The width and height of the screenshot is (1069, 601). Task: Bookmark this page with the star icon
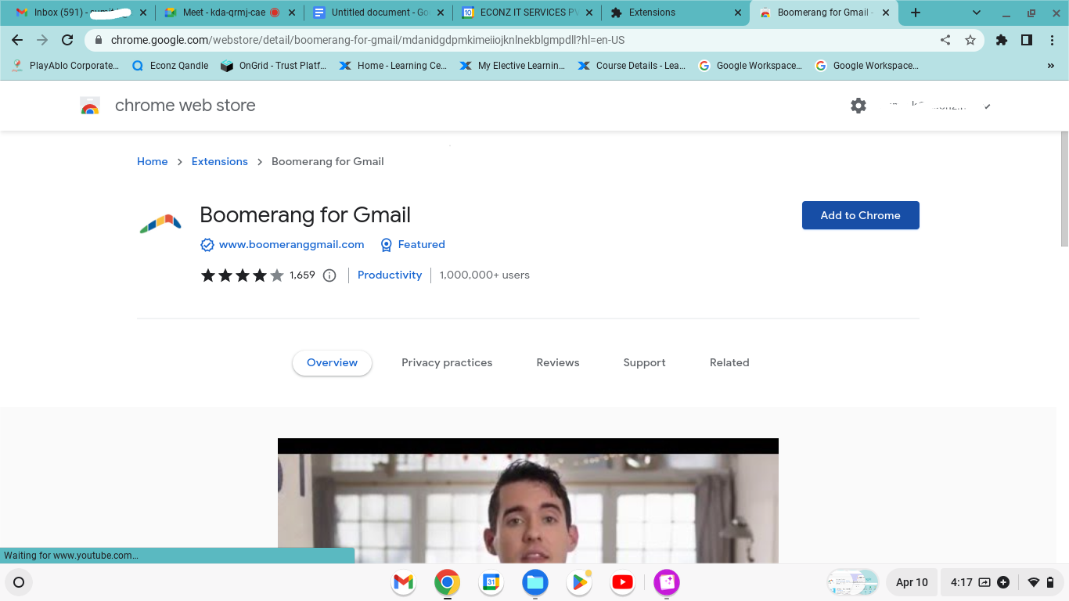(x=970, y=40)
